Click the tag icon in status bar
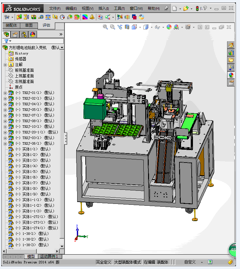Image resolution: width=240 pixels, height=269 pixels. [x=230, y=262]
